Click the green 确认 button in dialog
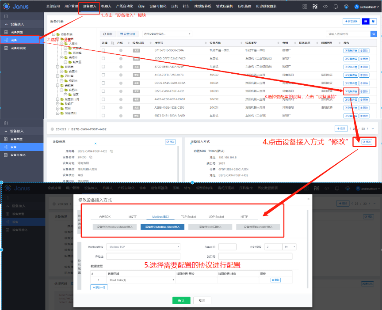Viewport: 382px width, 310px height. click(x=181, y=301)
